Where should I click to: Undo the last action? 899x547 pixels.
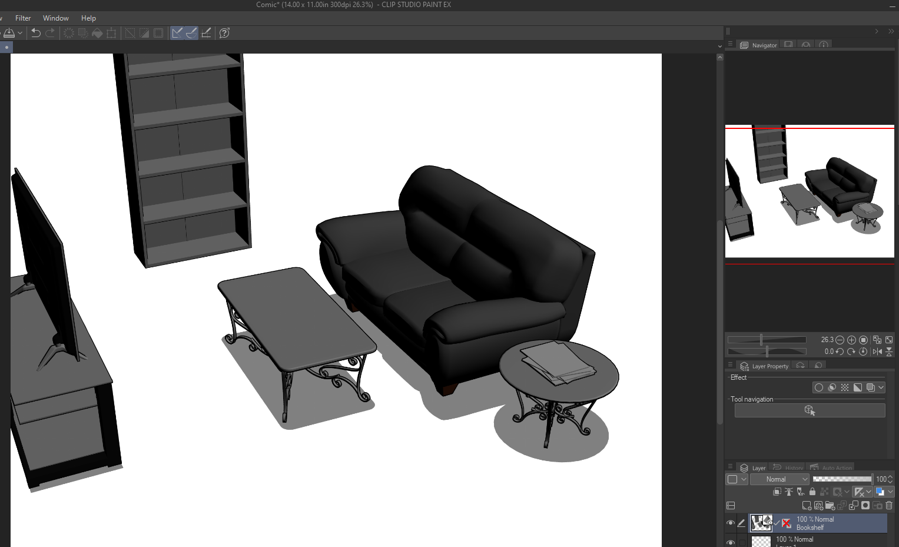36,33
